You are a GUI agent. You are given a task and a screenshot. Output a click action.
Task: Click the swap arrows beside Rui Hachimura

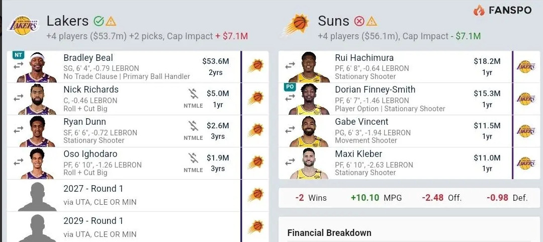pyautogui.click(x=290, y=65)
